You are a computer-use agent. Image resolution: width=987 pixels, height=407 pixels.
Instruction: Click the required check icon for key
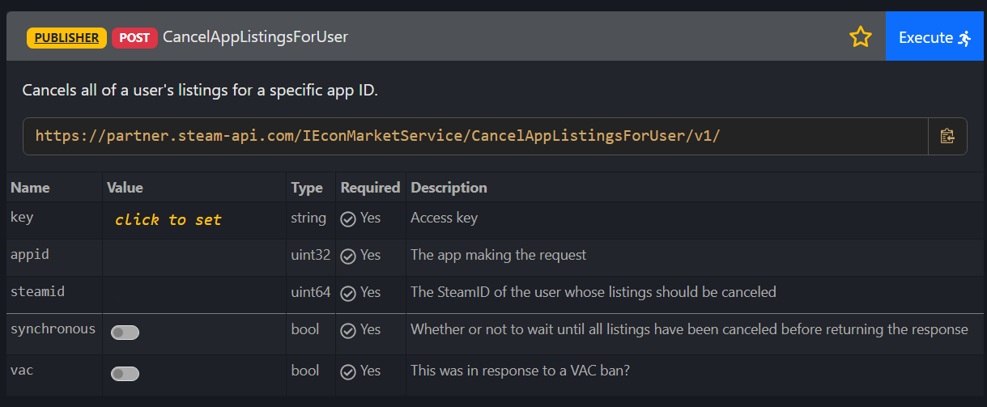coord(348,218)
